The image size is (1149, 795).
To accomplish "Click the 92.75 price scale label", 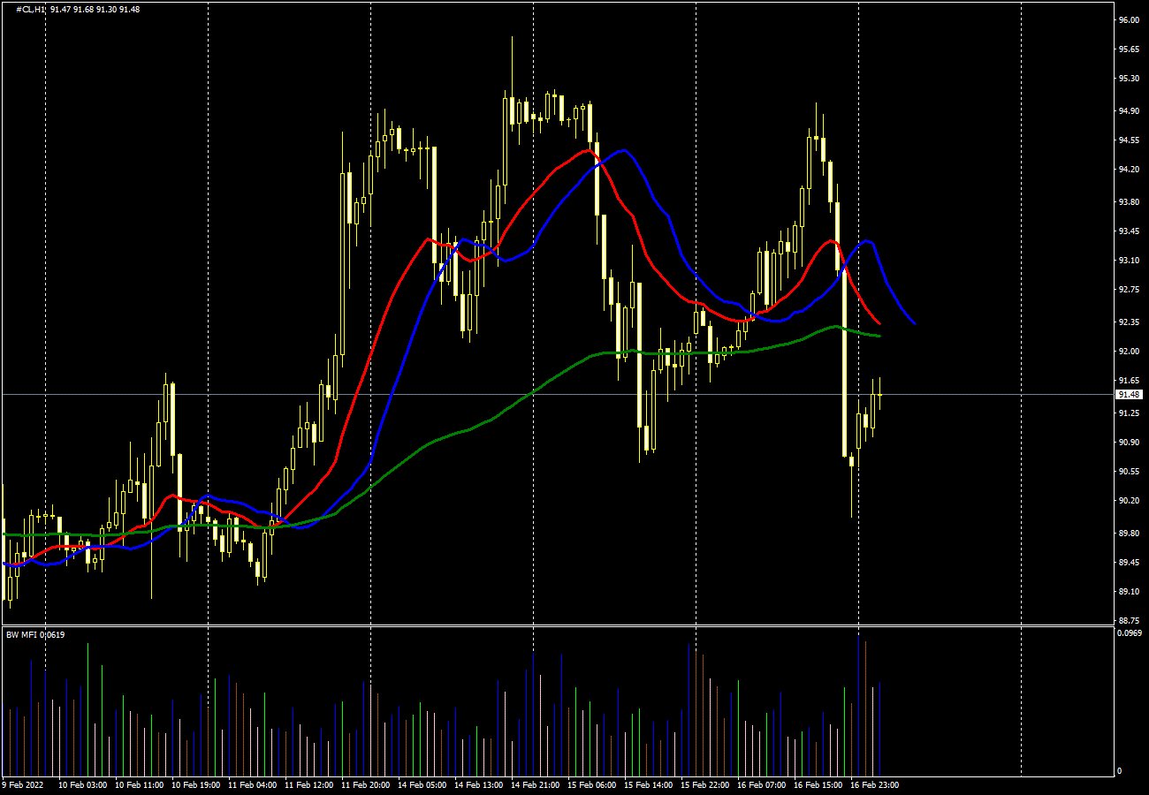I will (1129, 290).
